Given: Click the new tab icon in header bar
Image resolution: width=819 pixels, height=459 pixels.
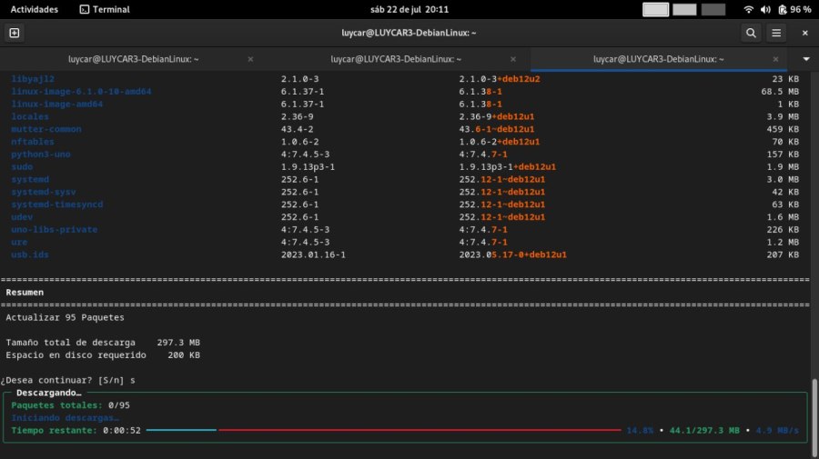Looking at the screenshot, I should 14,33.
